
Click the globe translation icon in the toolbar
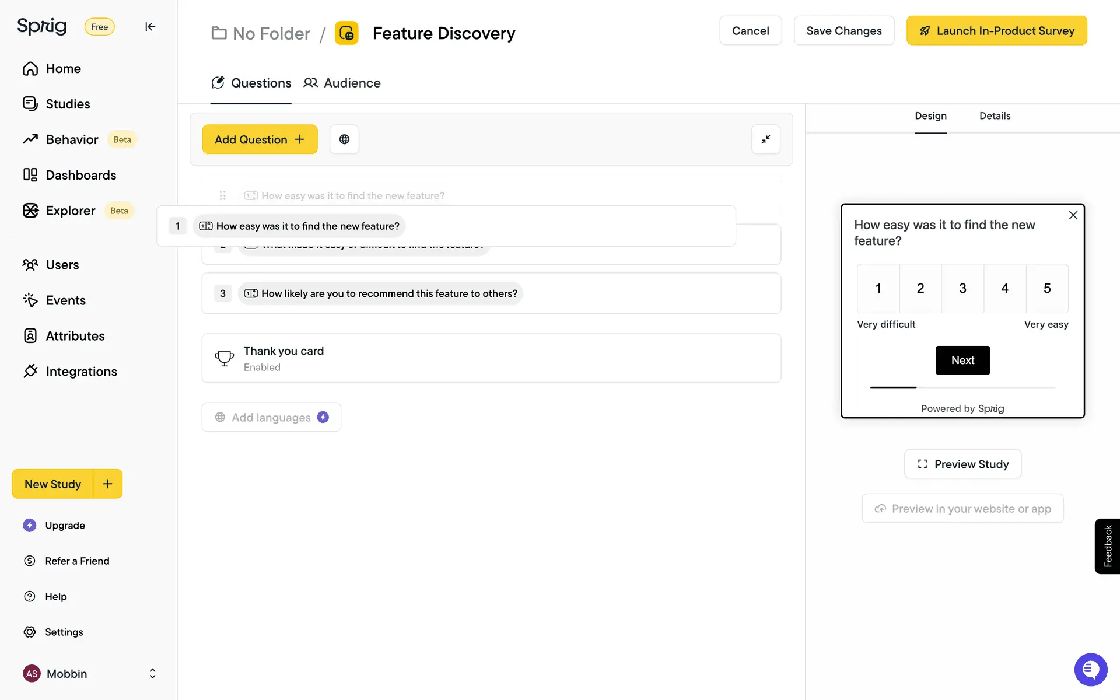(344, 139)
